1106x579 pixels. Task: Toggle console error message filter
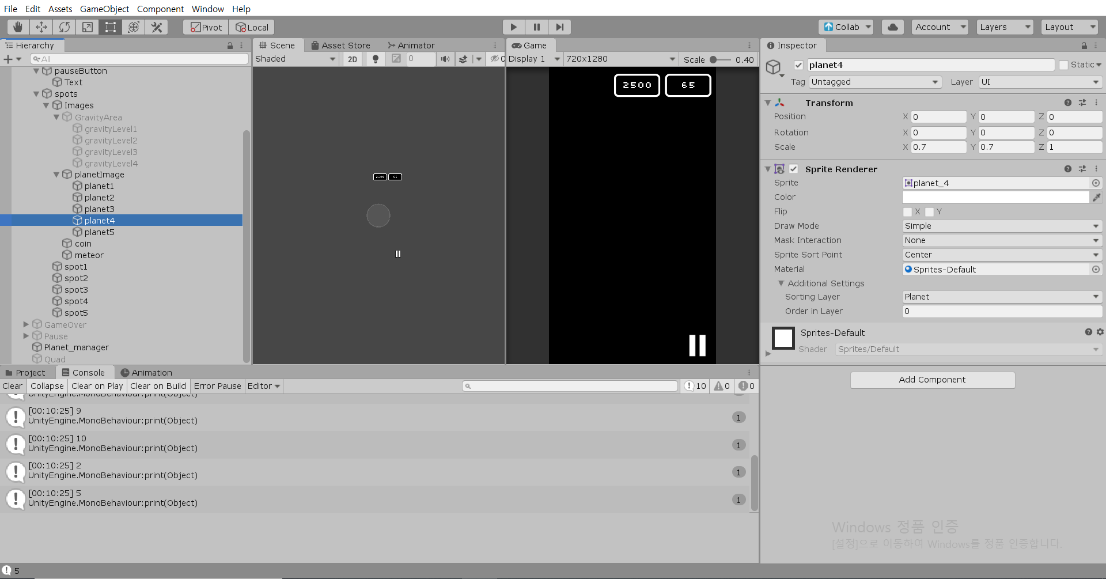click(x=747, y=386)
